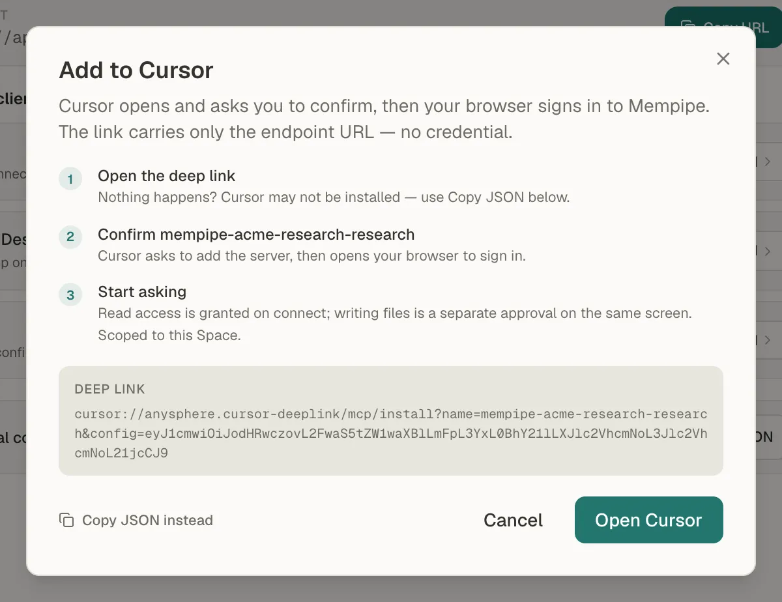
Task: Click the 'Open the deep link' step title
Action: pos(167,176)
